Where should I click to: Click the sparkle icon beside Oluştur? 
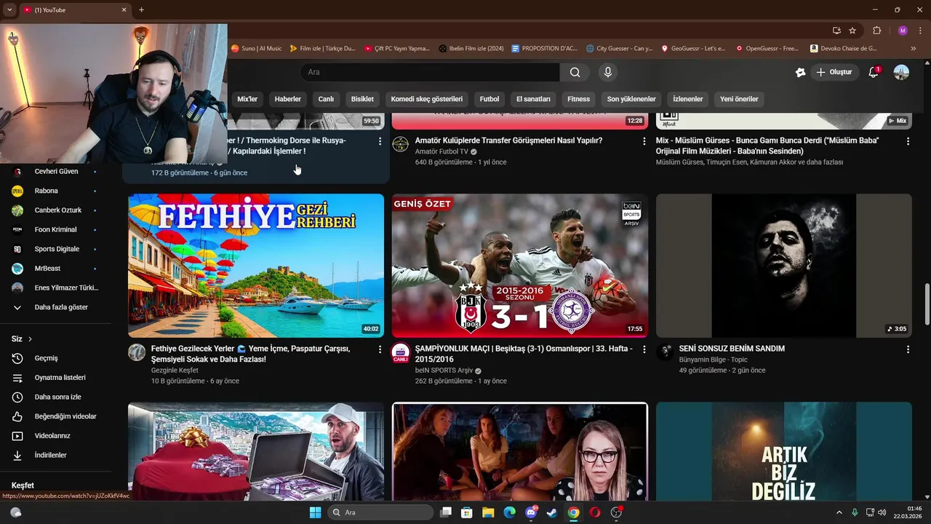click(800, 72)
